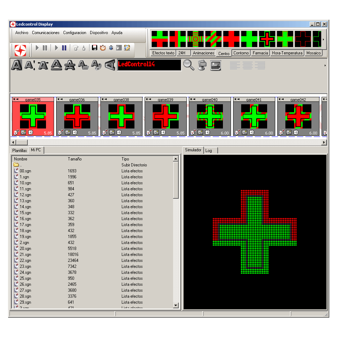This screenshot has height=337, width=337.
Task: Click the picture frame image icon
Action: [x=216, y=65]
